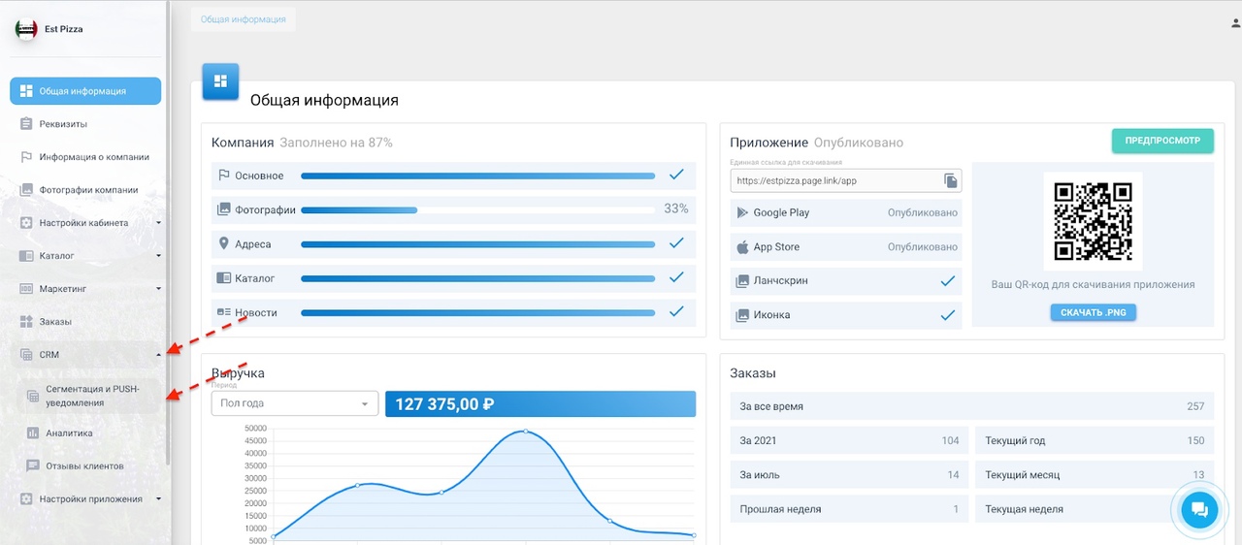The width and height of the screenshot is (1242, 545).
Task: Click the copy link icon beside the app URL
Action: click(951, 180)
